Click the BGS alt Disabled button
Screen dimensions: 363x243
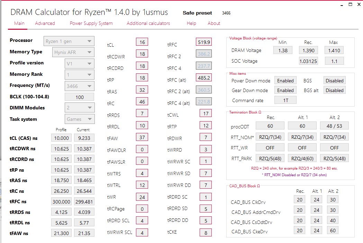(x=335, y=90)
